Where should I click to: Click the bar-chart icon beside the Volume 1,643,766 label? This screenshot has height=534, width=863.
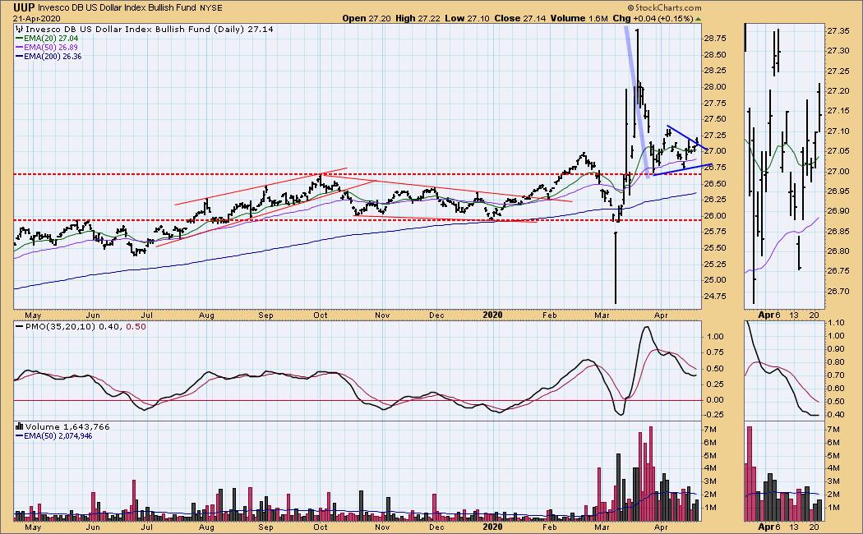coord(20,426)
